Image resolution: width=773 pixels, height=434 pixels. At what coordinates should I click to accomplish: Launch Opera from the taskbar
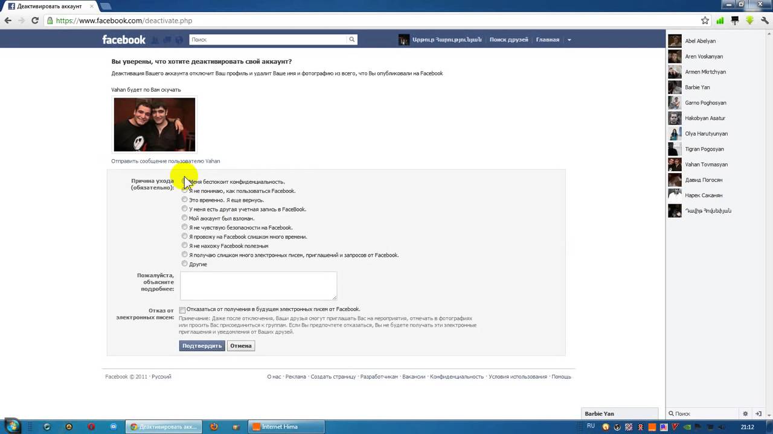tap(91, 427)
